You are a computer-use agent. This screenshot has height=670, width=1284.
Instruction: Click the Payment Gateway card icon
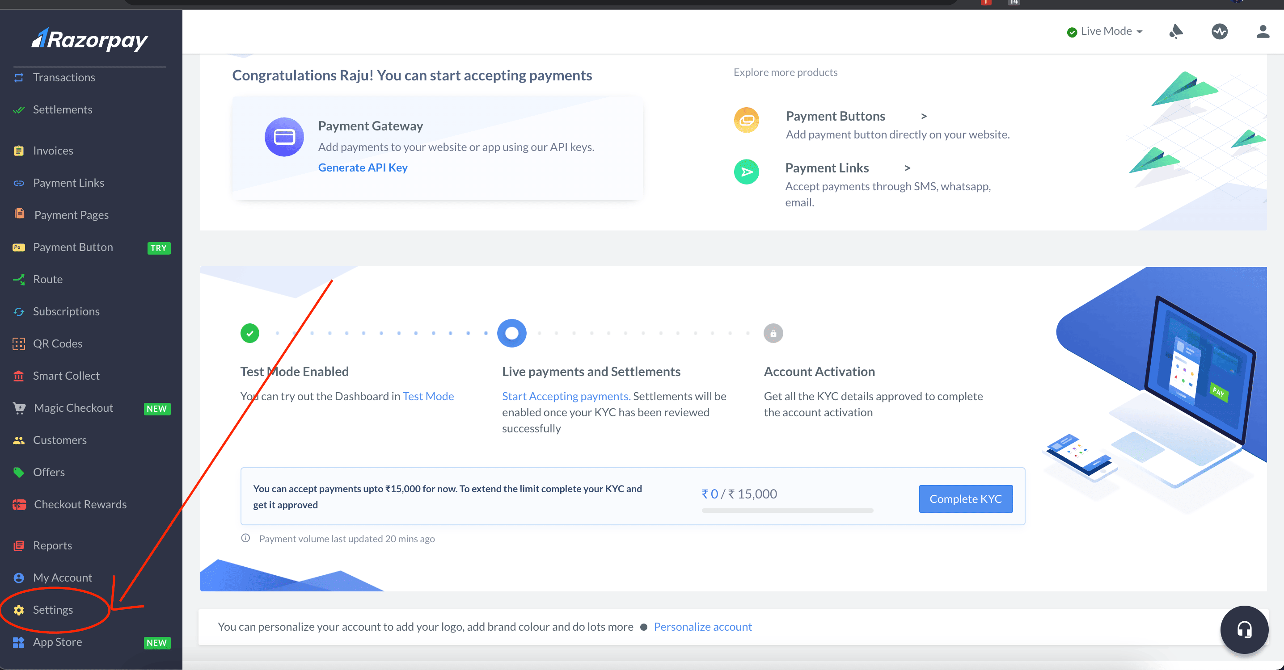[x=284, y=137]
